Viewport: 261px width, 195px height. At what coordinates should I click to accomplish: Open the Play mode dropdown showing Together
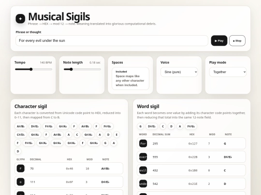pyautogui.click(x=228, y=72)
